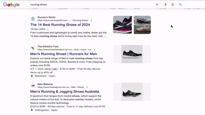Open the three-dot menu for the Runner's World result

click(91, 20)
